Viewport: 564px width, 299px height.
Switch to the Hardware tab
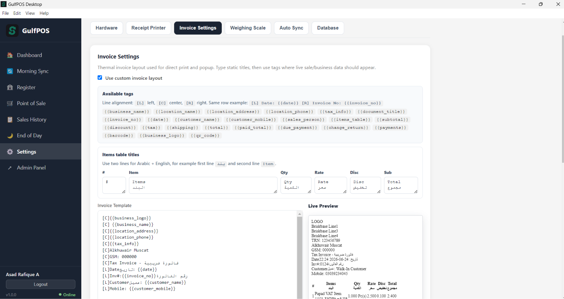106,28
